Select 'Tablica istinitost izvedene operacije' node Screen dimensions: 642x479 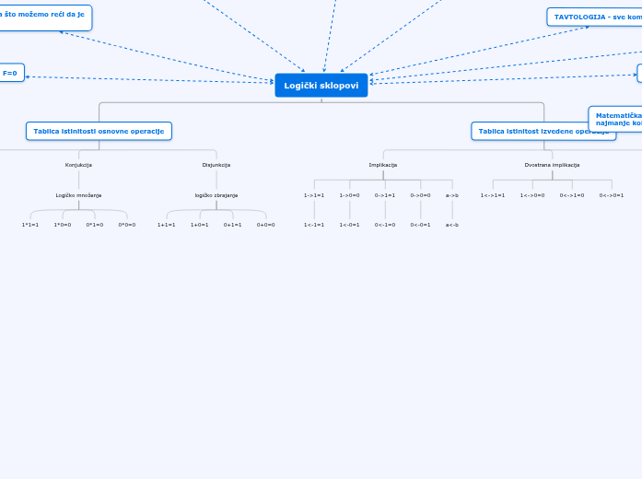click(543, 131)
